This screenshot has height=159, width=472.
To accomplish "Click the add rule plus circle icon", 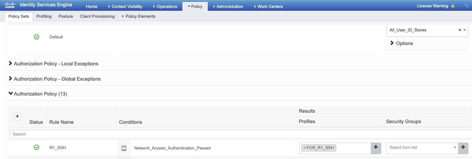I will 17,116.
